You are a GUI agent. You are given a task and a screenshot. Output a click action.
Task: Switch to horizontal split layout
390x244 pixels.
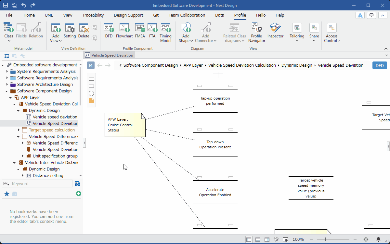tap(258, 239)
